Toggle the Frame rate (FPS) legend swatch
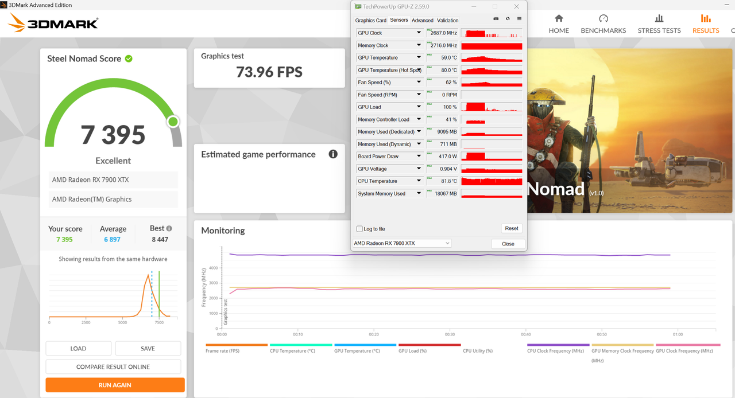Image resolution: width=735 pixels, height=398 pixels. pos(237,345)
